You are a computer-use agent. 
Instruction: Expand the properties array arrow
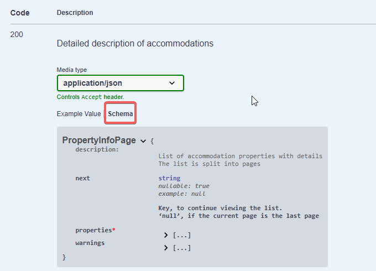point(166,235)
